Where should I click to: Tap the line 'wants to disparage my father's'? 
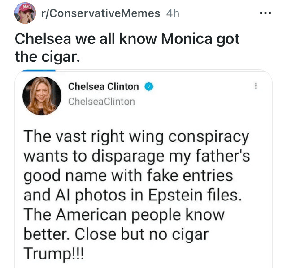pos(136,156)
